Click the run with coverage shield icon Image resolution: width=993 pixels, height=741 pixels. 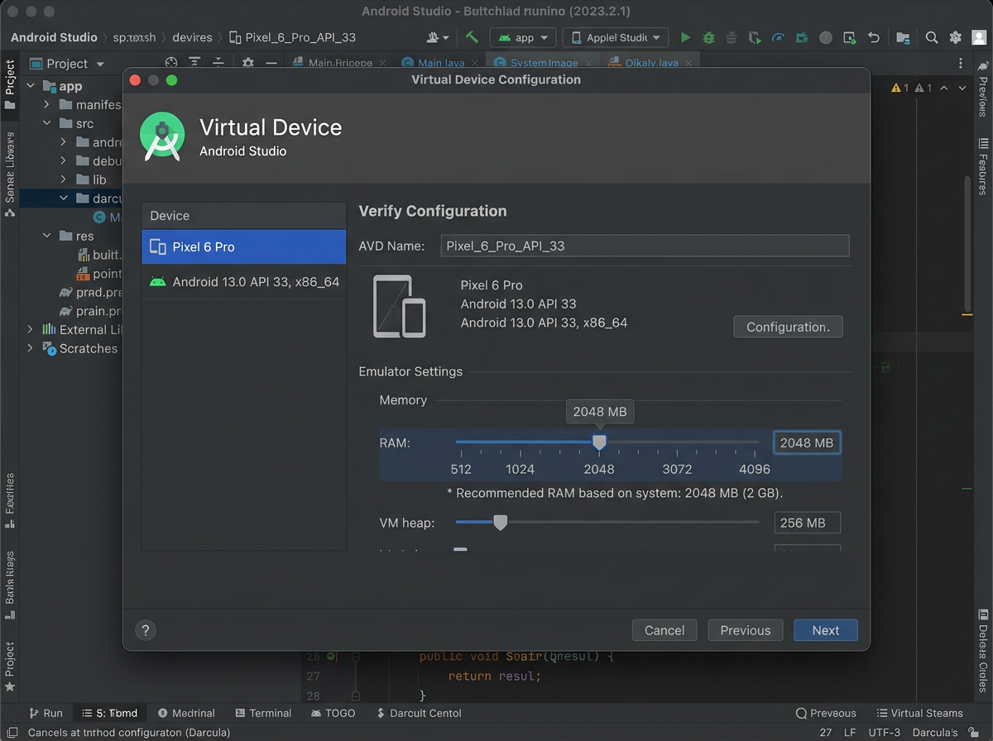[755, 37]
